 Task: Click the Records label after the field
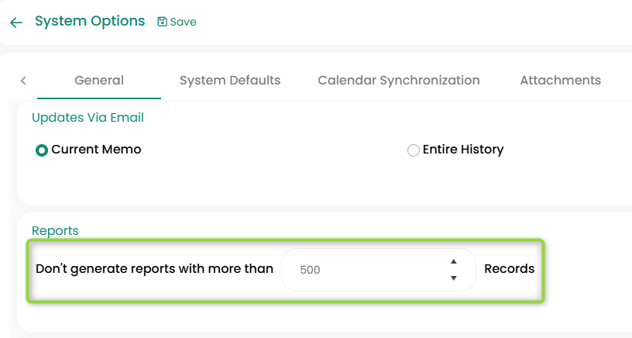(509, 269)
